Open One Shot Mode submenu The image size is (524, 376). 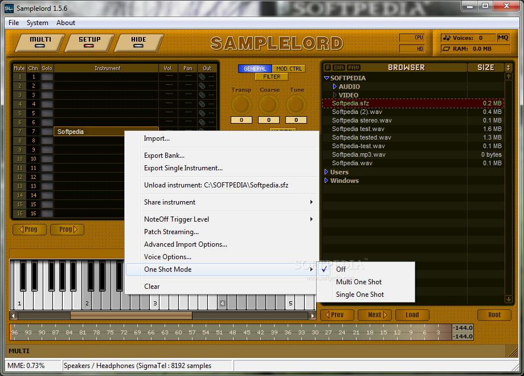pyautogui.click(x=220, y=269)
